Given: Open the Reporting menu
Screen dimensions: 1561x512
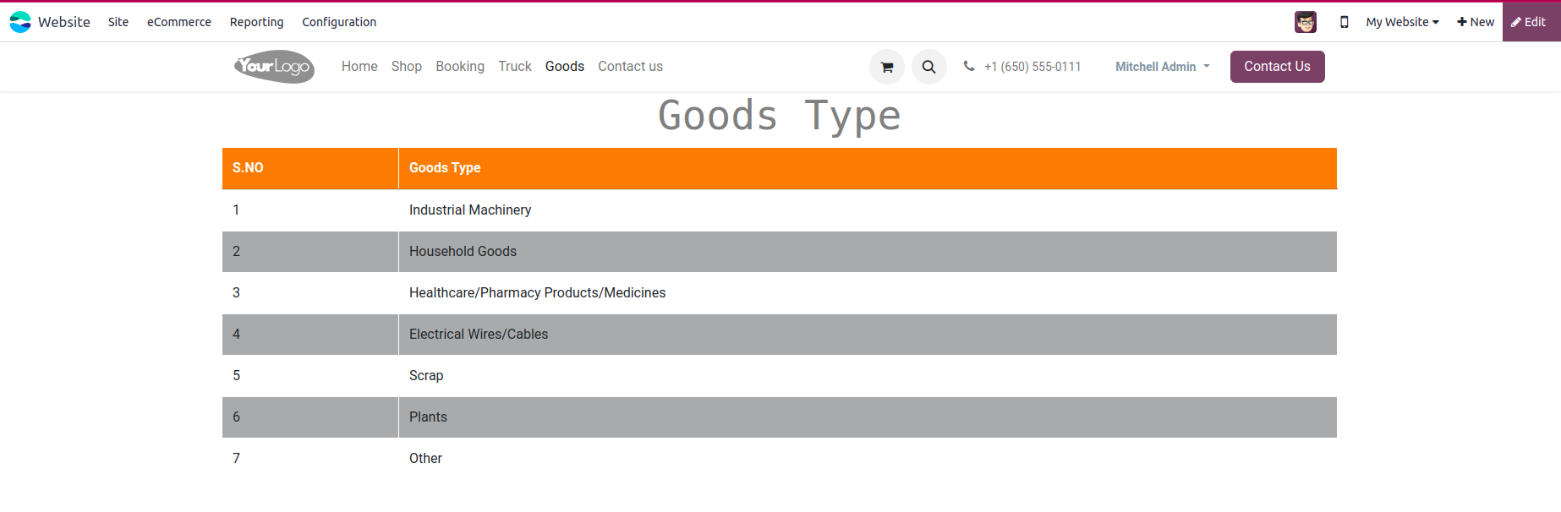Looking at the screenshot, I should click(x=256, y=22).
